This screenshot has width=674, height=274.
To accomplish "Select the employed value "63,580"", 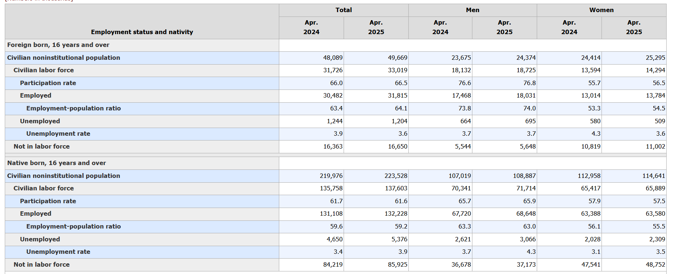I will tap(656, 213).
